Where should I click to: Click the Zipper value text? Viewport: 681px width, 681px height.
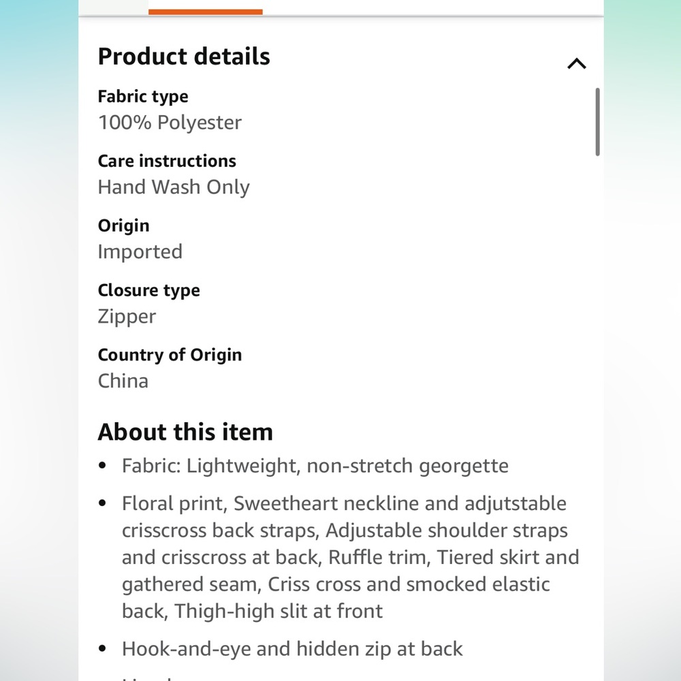click(127, 317)
